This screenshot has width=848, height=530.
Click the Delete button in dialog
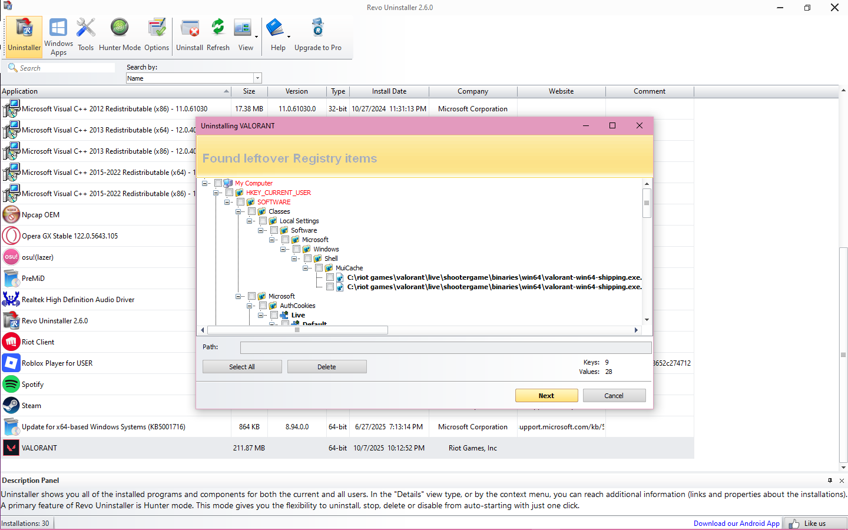point(327,367)
